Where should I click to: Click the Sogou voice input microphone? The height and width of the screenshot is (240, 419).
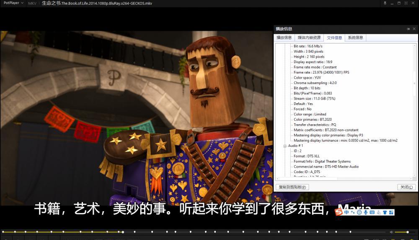coord(365,212)
